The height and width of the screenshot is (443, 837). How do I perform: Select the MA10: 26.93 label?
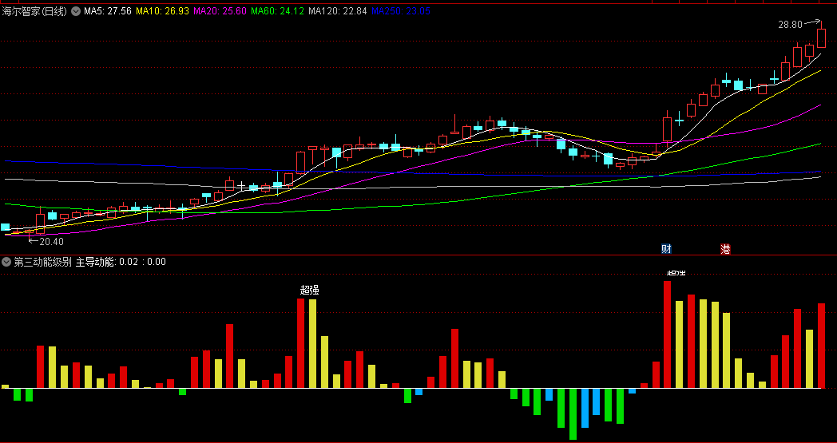pos(162,11)
